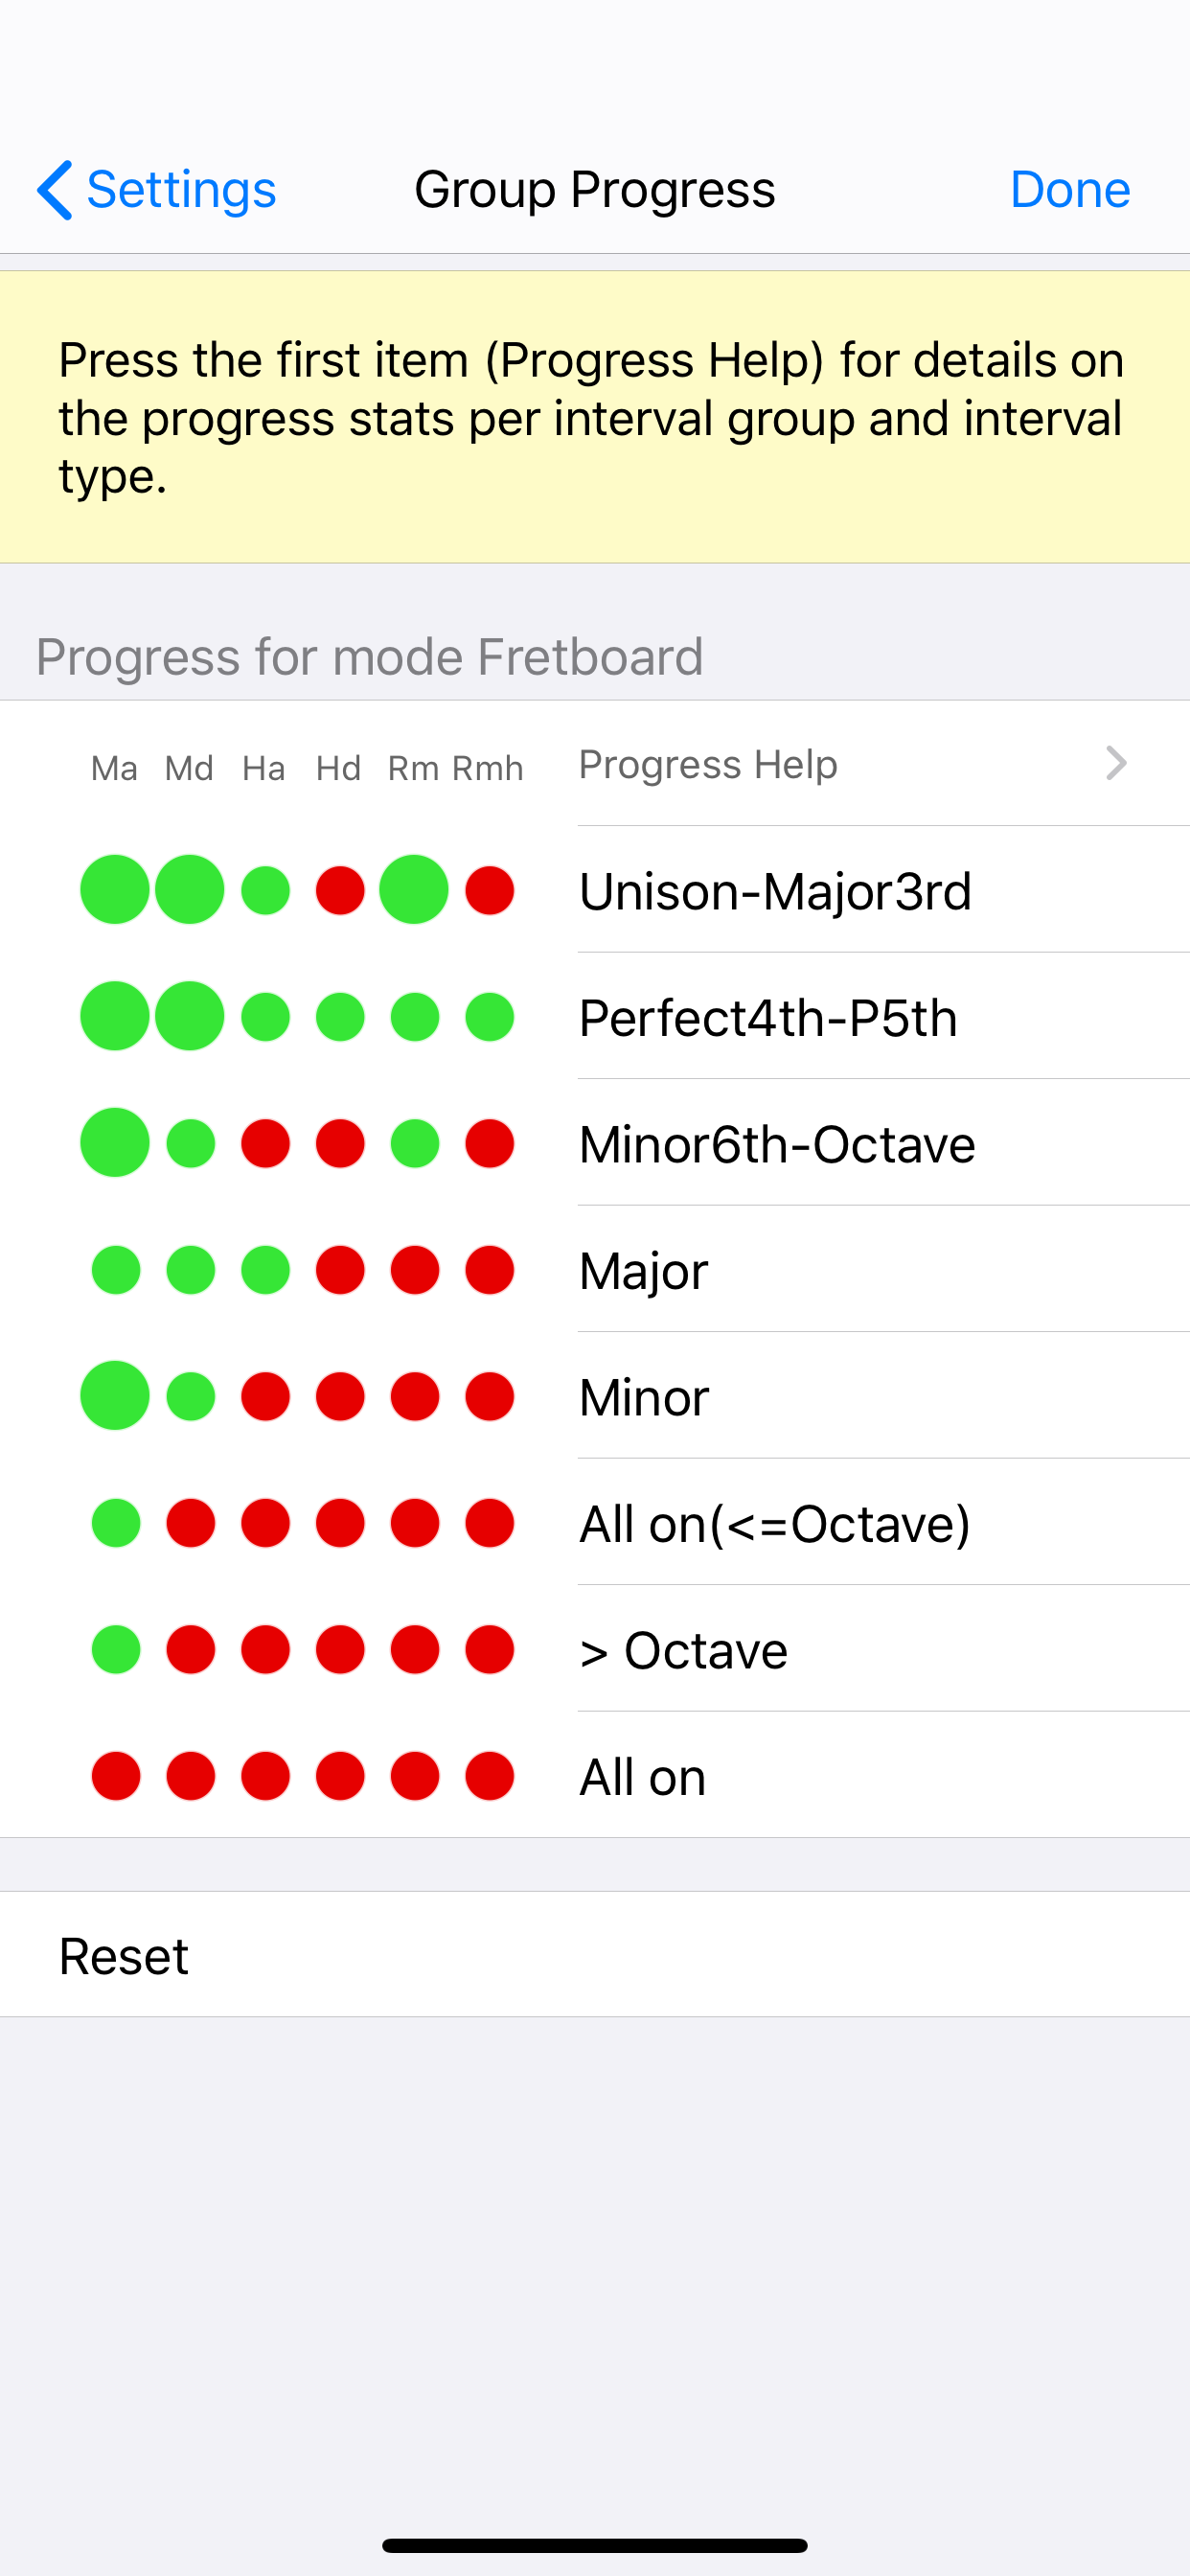Tap the red Rm dot in Major row
The height and width of the screenshot is (2576, 1190).
click(x=413, y=1269)
